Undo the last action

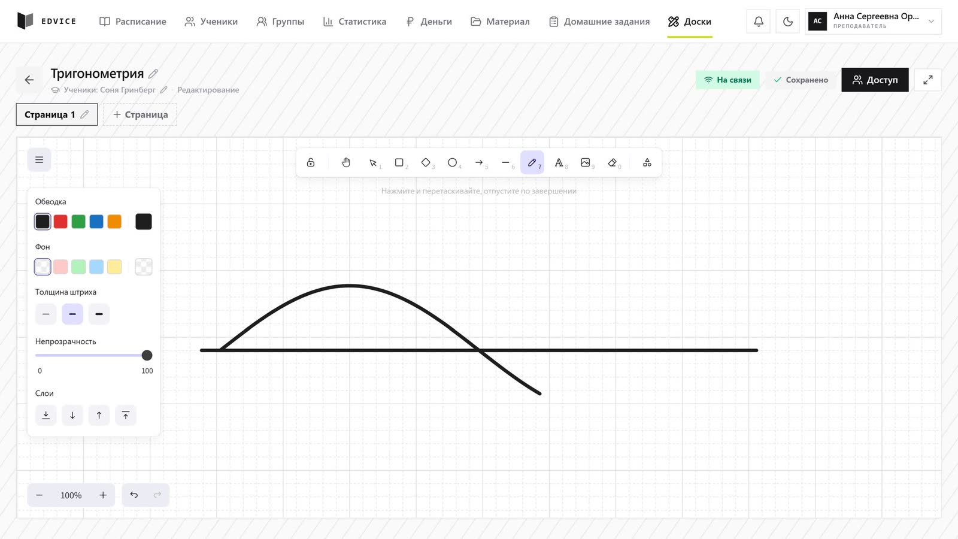pos(134,495)
